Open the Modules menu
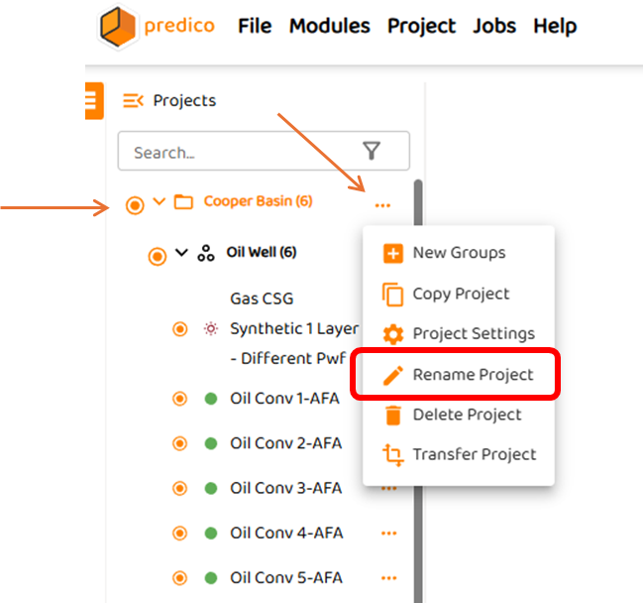The image size is (643, 603). click(x=329, y=26)
